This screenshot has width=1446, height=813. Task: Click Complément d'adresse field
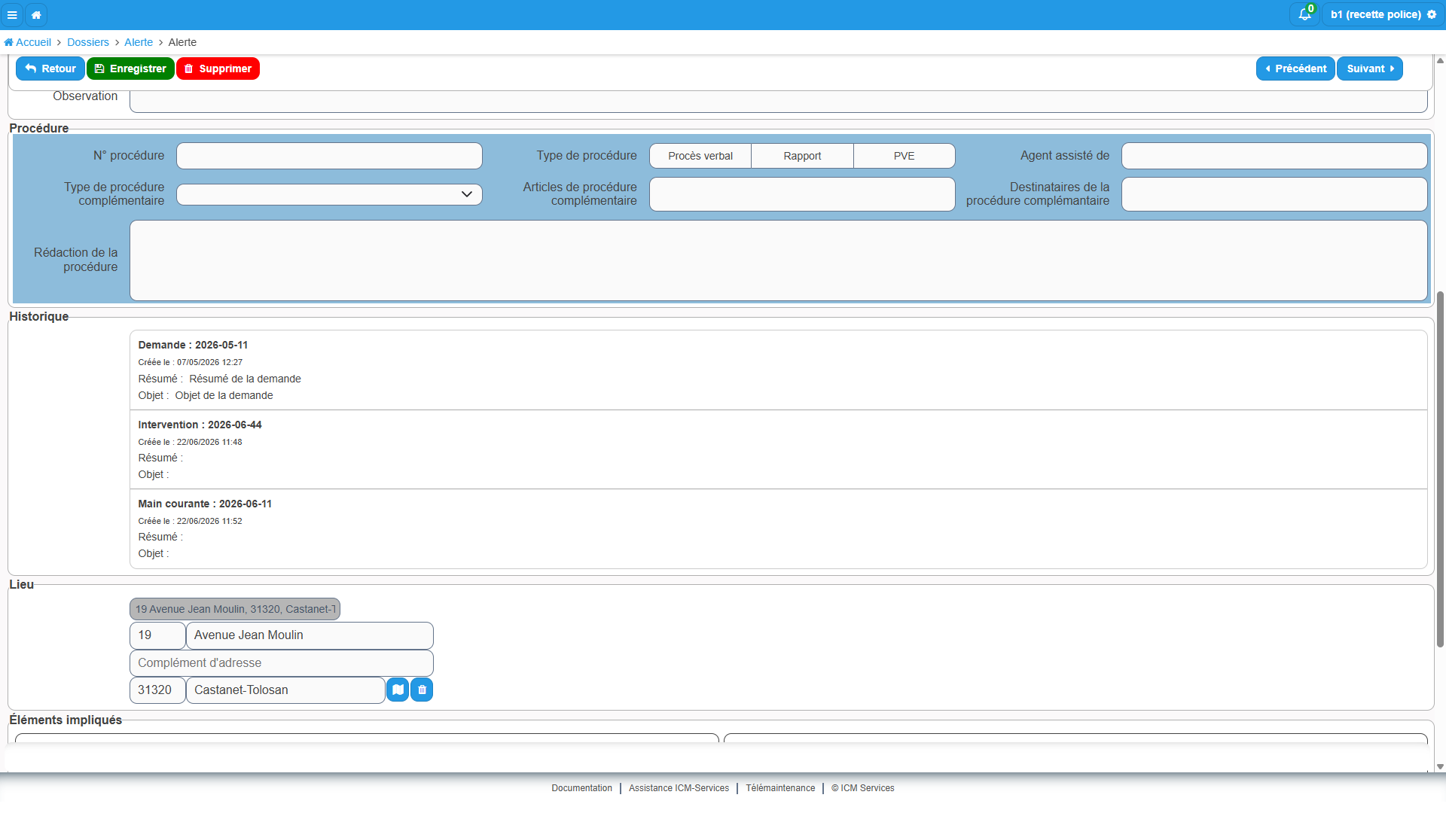(282, 663)
